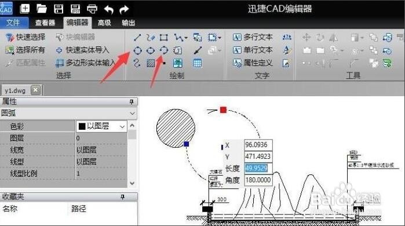The width and height of the screenshot is (405, 226).
Task: Click properties scrollbar up arrow
Action: [x=132, y=126]
